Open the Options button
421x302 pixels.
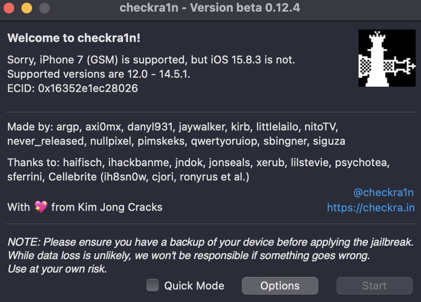point(280,286)
